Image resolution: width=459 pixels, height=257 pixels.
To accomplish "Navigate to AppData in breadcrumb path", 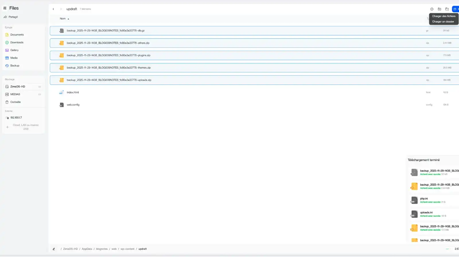I will [87, 249].
